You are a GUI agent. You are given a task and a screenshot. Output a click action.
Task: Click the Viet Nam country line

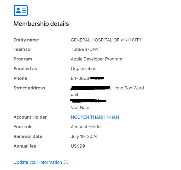(80, 107)
